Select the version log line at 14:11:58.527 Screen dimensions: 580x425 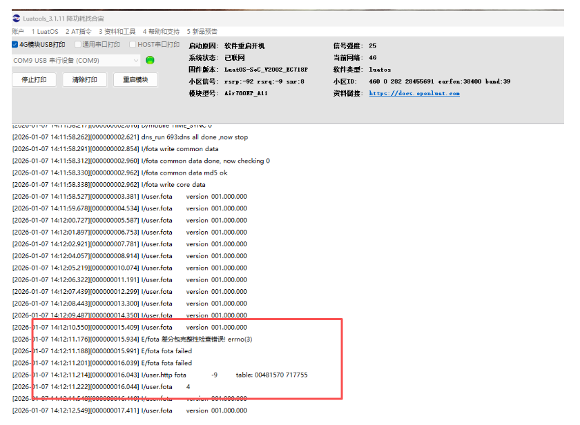(130, 196)
